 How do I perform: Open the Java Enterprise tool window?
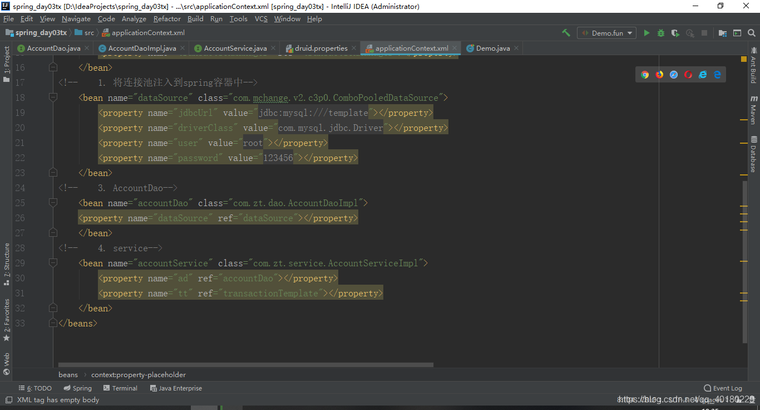[176, 388]
